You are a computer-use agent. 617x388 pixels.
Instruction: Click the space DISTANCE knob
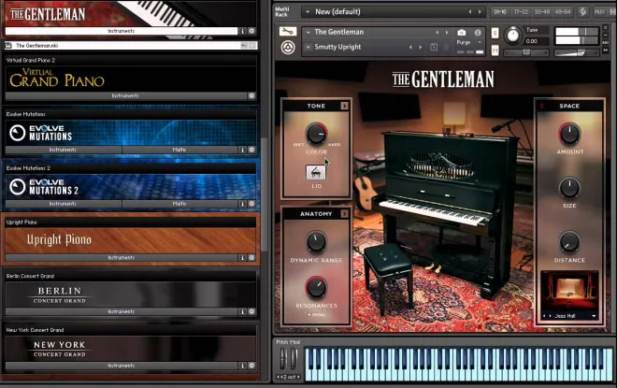[569, 241]
